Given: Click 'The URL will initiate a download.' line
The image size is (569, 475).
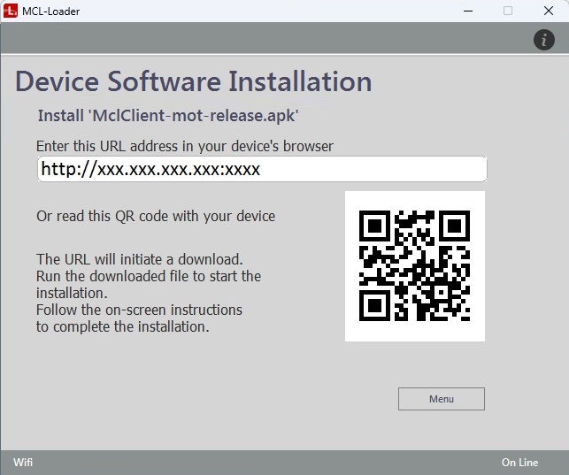Looking at the screenshot, I should click(x=139, y=260).
